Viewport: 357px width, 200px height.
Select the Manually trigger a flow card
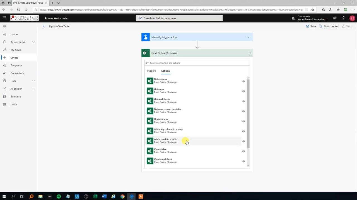coord(197,37)
